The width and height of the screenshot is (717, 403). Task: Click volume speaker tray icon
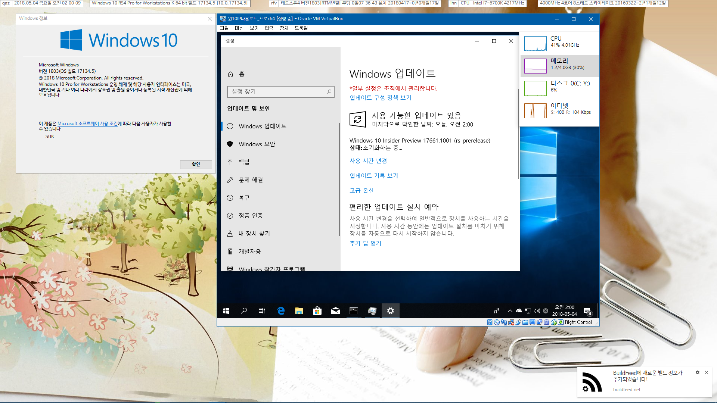pos(537,311)
